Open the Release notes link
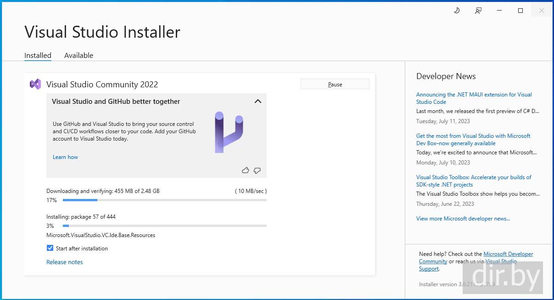Viewport: 554px width, 300px height. click(65, 262)
